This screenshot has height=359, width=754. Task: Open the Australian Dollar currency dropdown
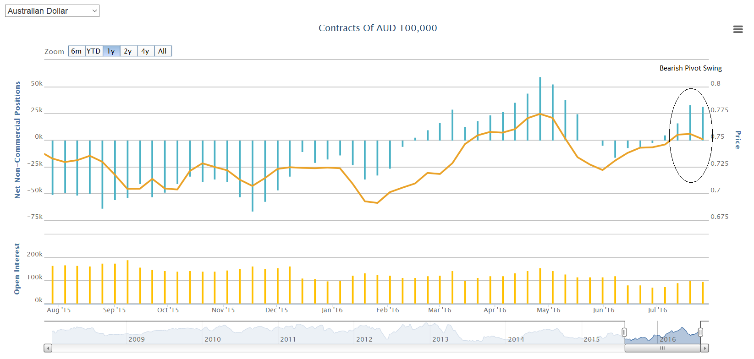[52, 11]
